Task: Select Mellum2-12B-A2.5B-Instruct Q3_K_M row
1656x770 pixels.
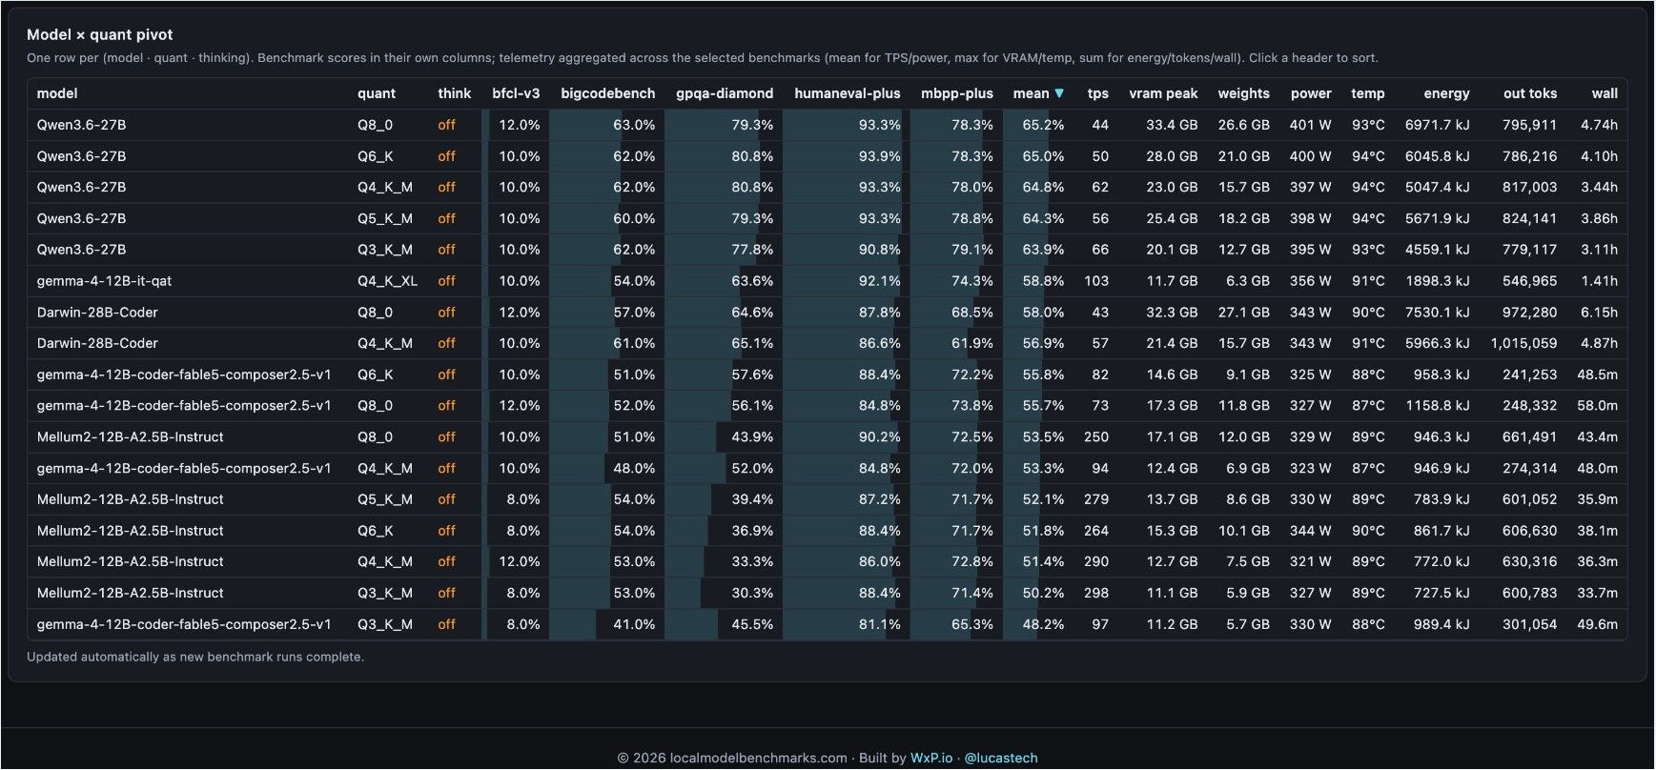Action: point(827,593)
